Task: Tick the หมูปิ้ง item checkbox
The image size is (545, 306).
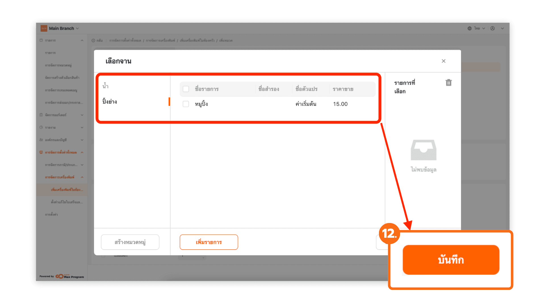Action: coord(186,104)
